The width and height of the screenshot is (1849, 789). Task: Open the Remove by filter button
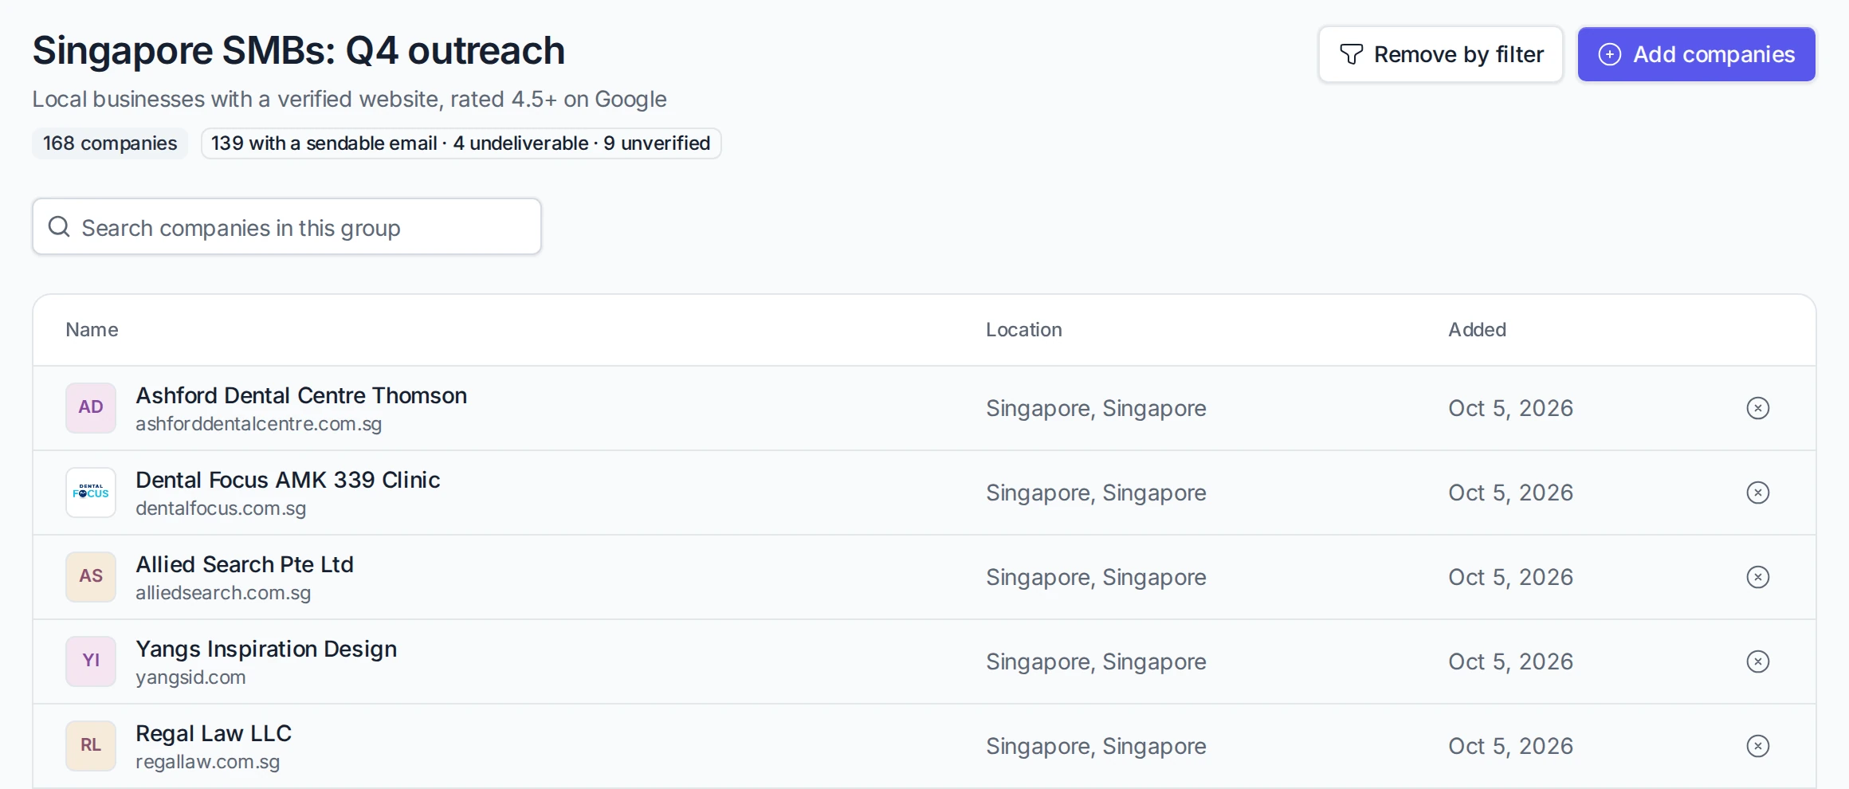click(1441, 54)
